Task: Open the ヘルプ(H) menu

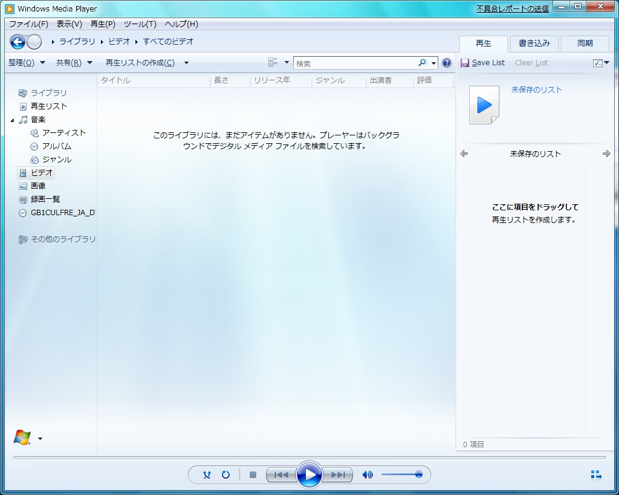Action: coord(181,24)
